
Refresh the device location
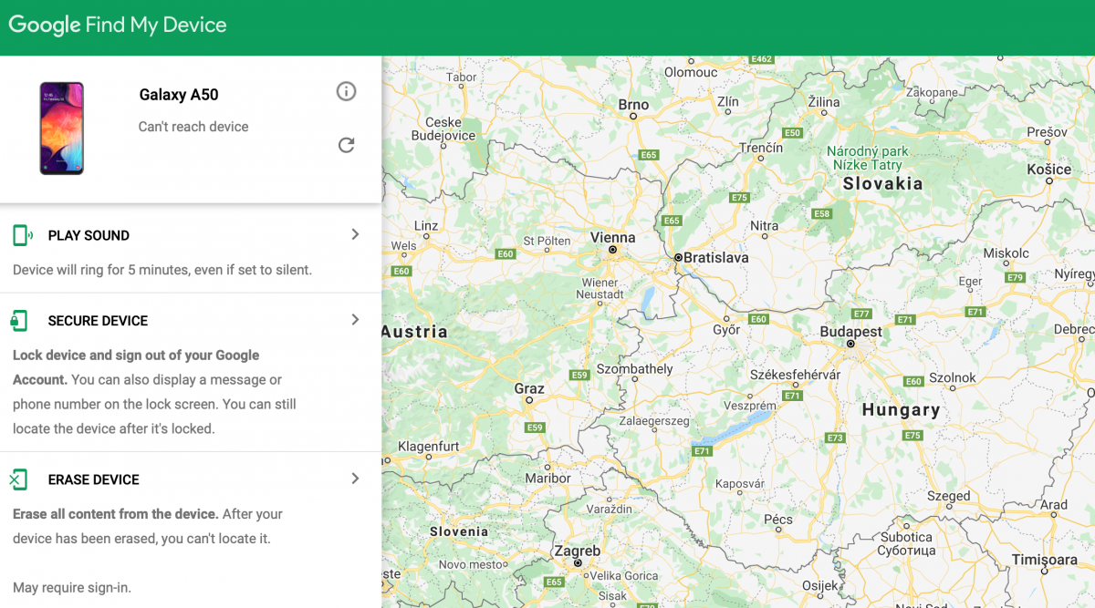(346, 145)
